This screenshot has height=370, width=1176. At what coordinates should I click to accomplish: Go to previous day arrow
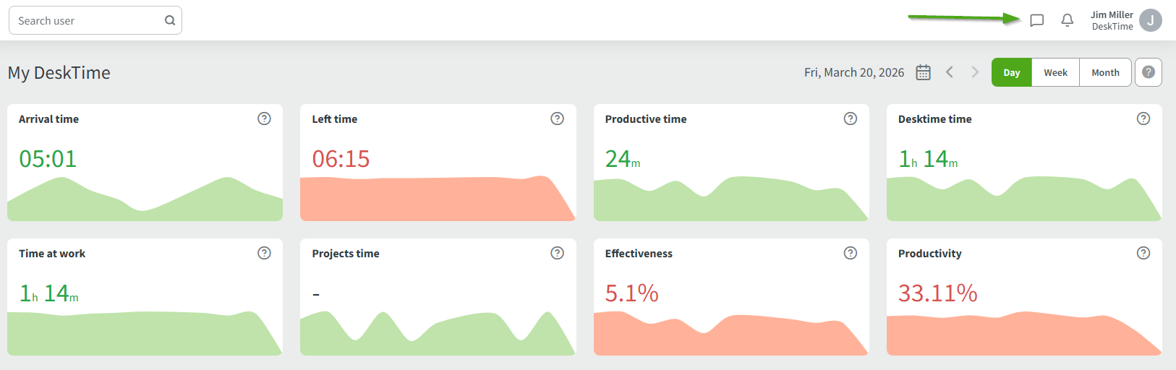(950, 72)
